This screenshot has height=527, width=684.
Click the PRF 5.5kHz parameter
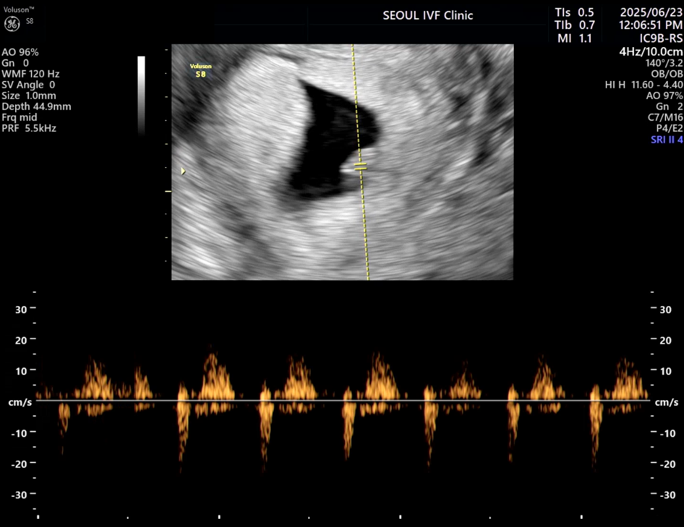pos(29,128)
